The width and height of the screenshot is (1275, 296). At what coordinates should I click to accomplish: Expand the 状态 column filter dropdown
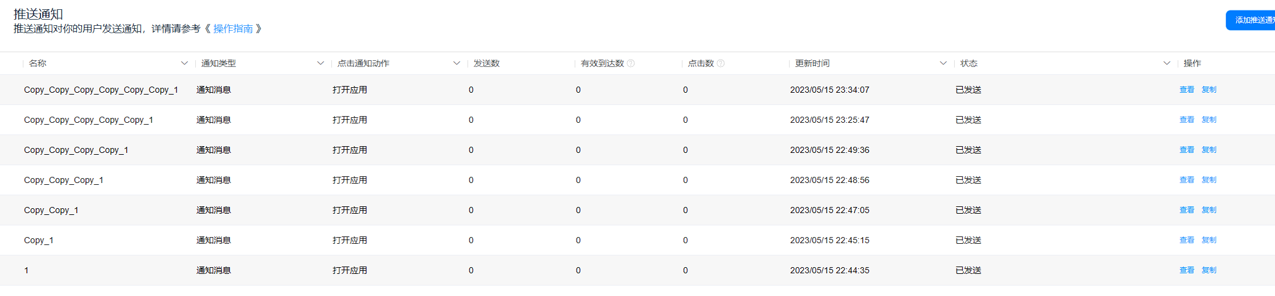(1167, 63)
